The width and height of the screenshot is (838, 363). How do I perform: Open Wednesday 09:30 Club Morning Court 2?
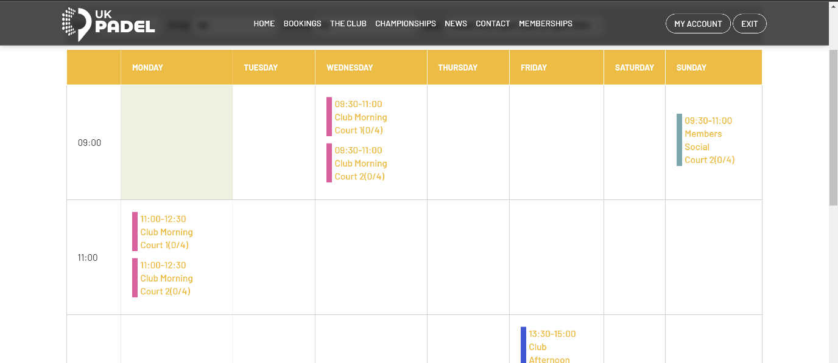[x=361, y=163]
